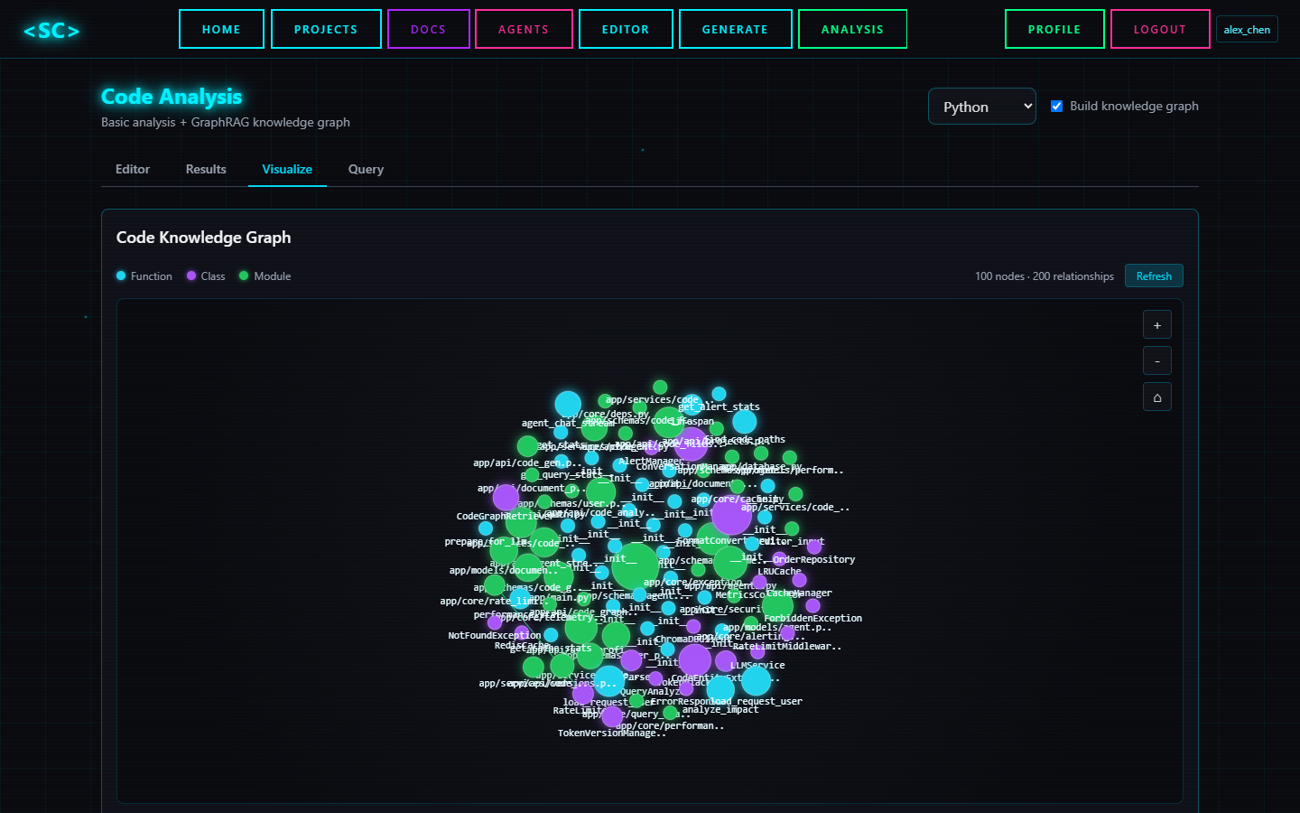Toggle Build knowledge graph checkbox
Image resolution: width=1300 pixels, height=813 pixels.
coord(1056,106)
